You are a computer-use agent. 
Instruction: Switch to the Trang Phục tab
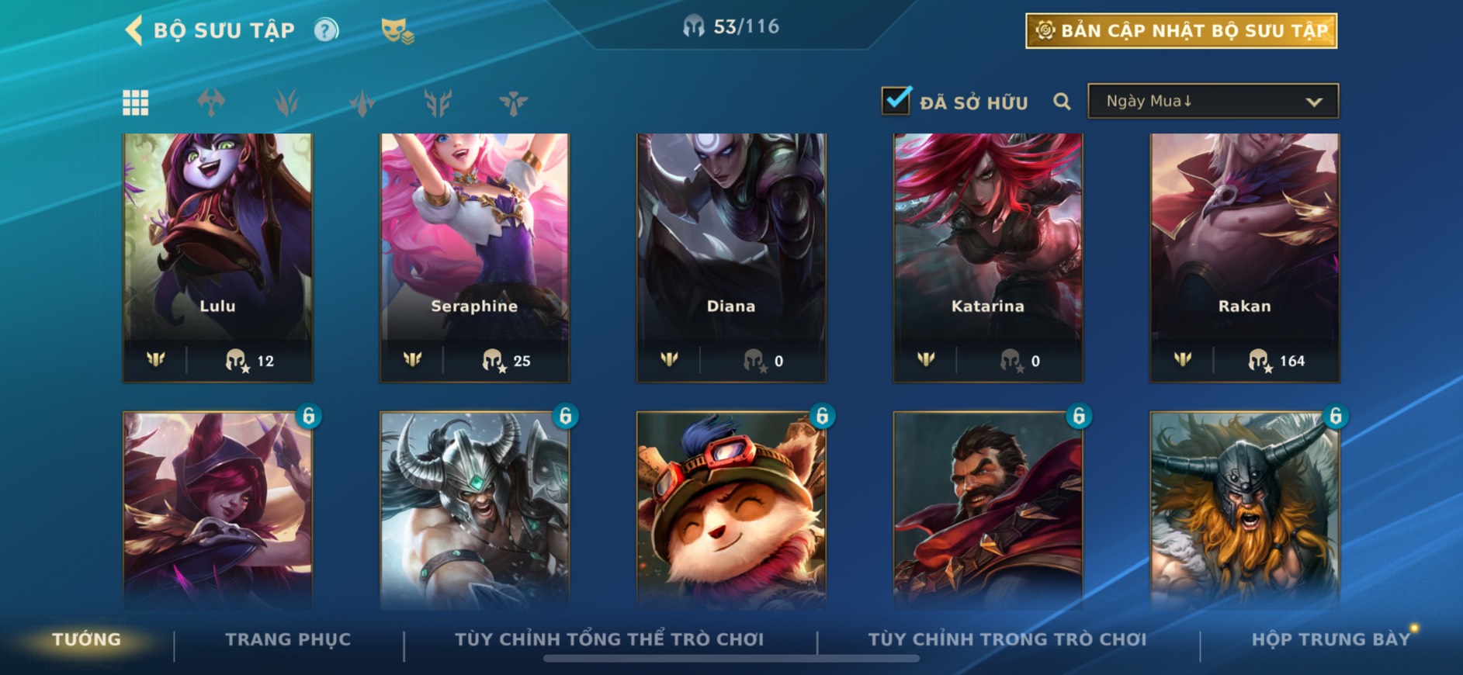click(288, 639)
